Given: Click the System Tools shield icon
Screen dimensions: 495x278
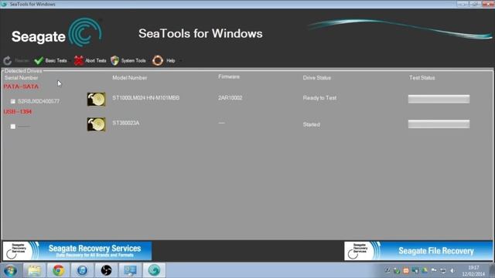Looking at the screenshot, I should pyautogui.click(x=115, y=60).
